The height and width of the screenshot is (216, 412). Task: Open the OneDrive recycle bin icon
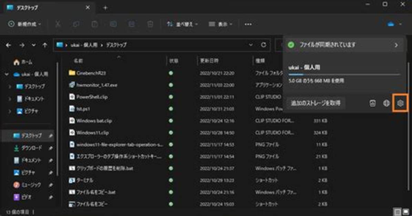pyautogui.click(x=373, y=103)
